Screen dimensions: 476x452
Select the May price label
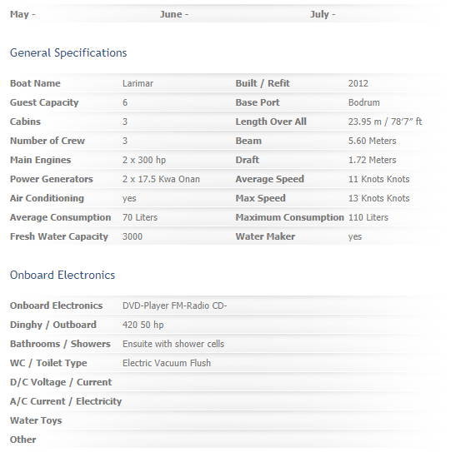click(23, 14)
